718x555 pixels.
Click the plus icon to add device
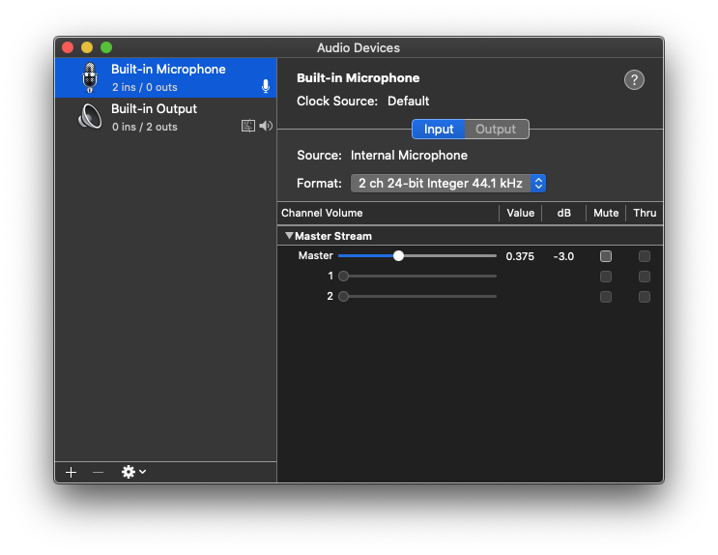pyautogui.click(x=71, y=472)
